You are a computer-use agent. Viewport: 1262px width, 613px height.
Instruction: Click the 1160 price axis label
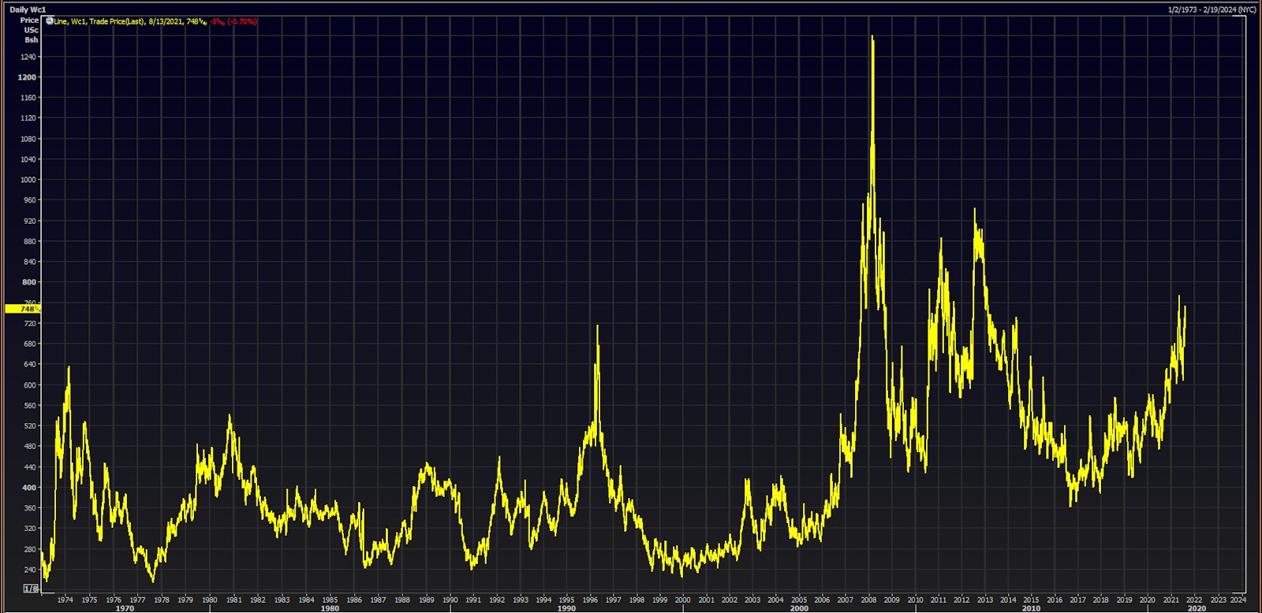[x=28, y=98]
